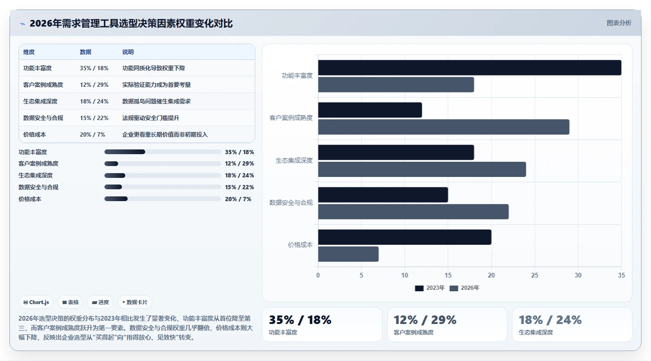Click the 2026年 bar for 数据安全与合规 in chart

[413, 212]
